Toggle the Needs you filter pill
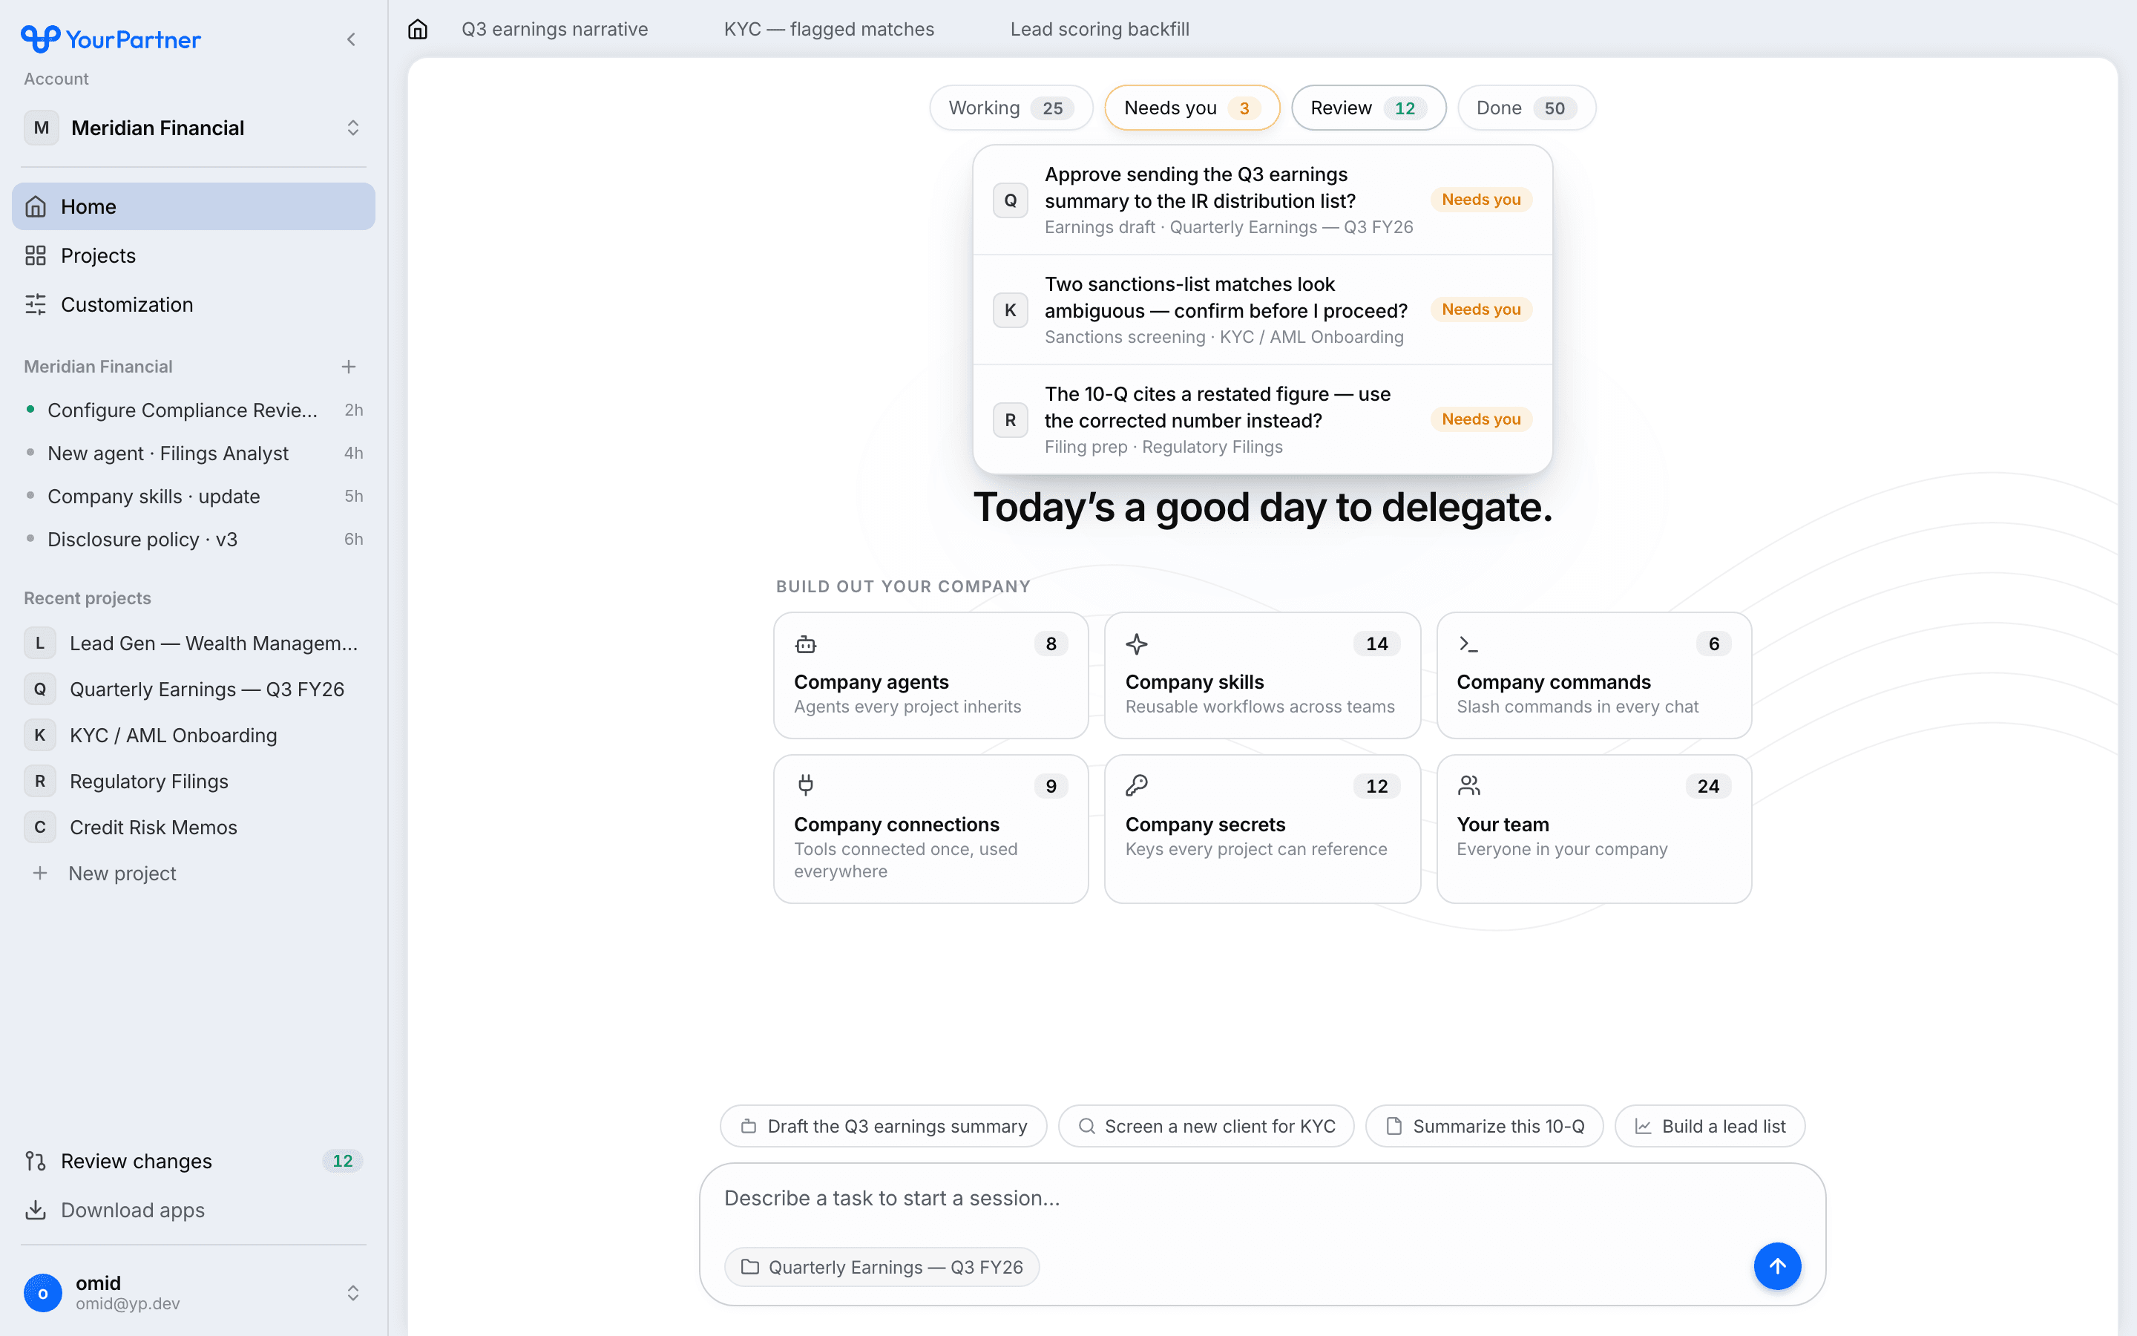The height and width of the screenshot is (1336, 2137). click(x=1191, y=108)
